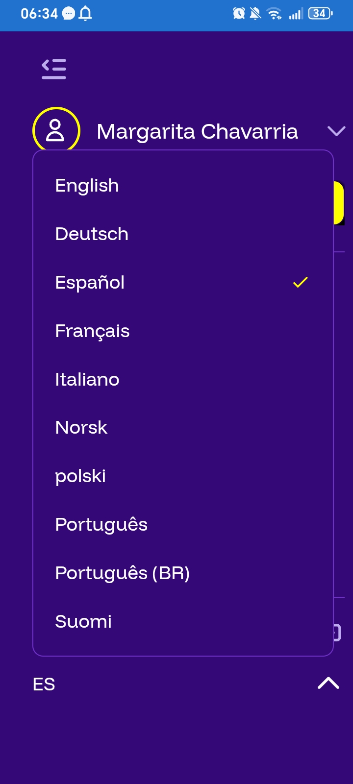Tap the yellow button edge
The image size is (353, 784).
[x=339, y=203]
